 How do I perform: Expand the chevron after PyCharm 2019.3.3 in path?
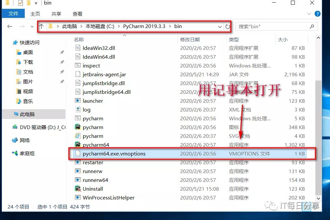pyautogui.click(x=170, y=26)
